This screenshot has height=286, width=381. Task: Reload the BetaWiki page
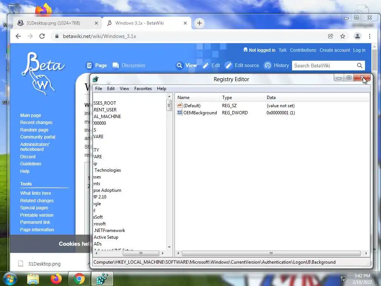[x=42, y=36]
